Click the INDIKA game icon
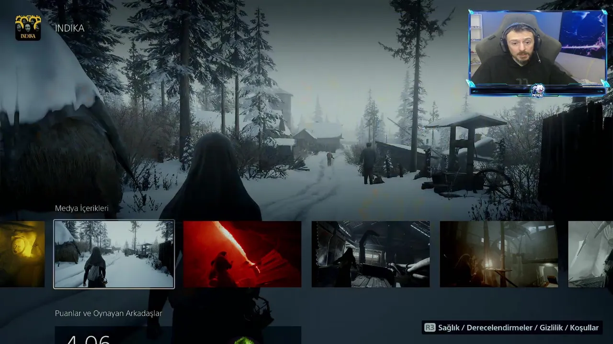This screenshot has width=613, height=344. [x=28, y=28]
